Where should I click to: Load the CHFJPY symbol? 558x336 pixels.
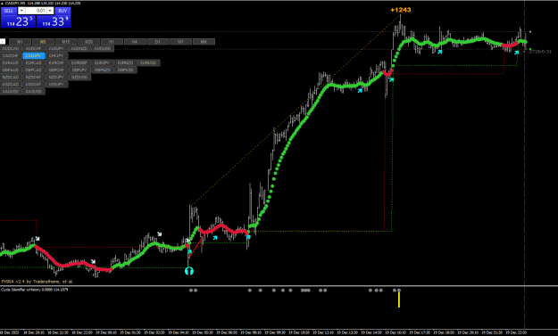coord(56,56)
